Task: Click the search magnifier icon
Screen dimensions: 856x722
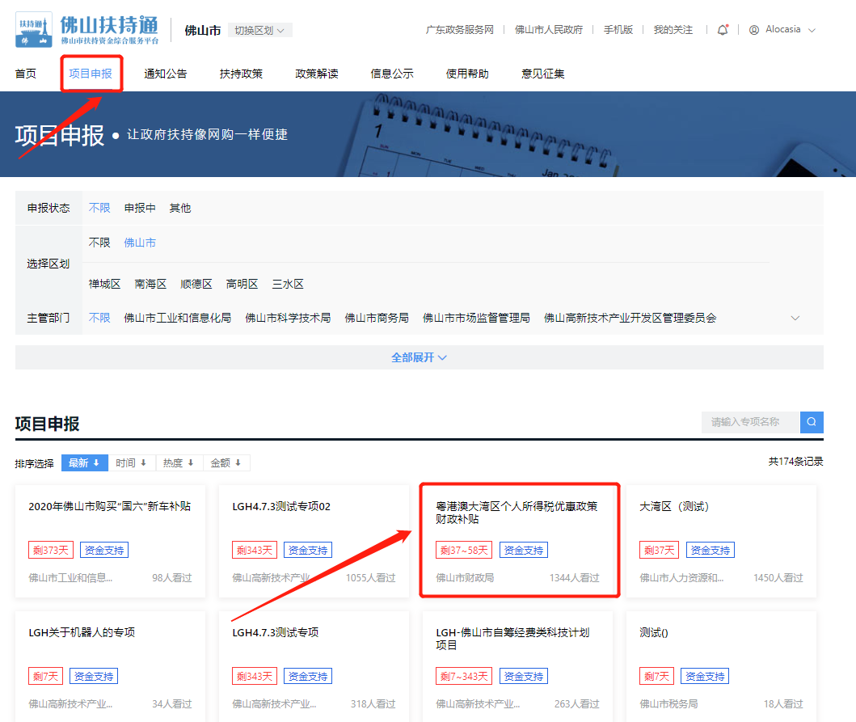Action: click(x=811, y=422)
